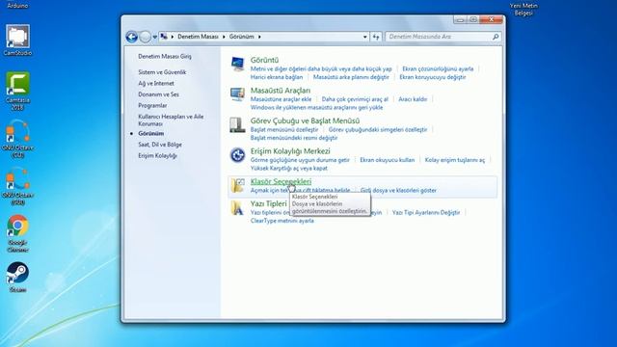The width and height of the screenshot is (617, 347).
Task: Open GNU Octave (CLI) desktop shortcut
Action: tap(17, 139)
